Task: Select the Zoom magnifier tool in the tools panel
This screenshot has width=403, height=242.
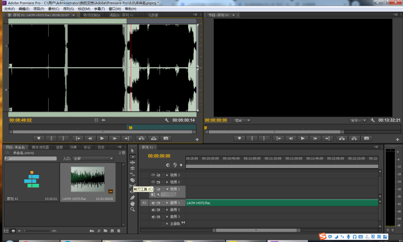Action: pos(132,210)
